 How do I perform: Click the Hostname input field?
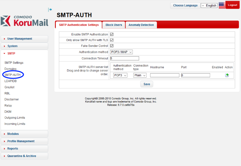point(165,75)
